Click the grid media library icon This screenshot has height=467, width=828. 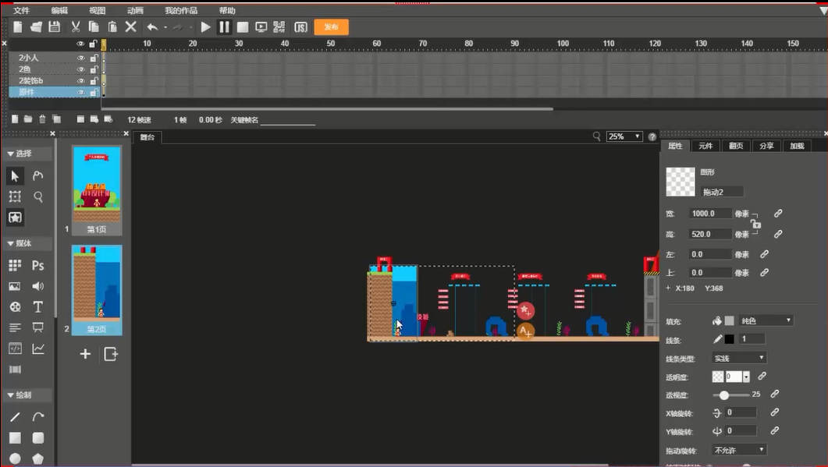[15, 265]
